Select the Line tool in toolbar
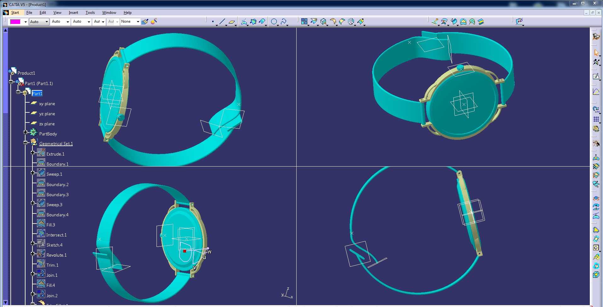The image size is (603, 307). pyautogui.click(x=222, y=22)
